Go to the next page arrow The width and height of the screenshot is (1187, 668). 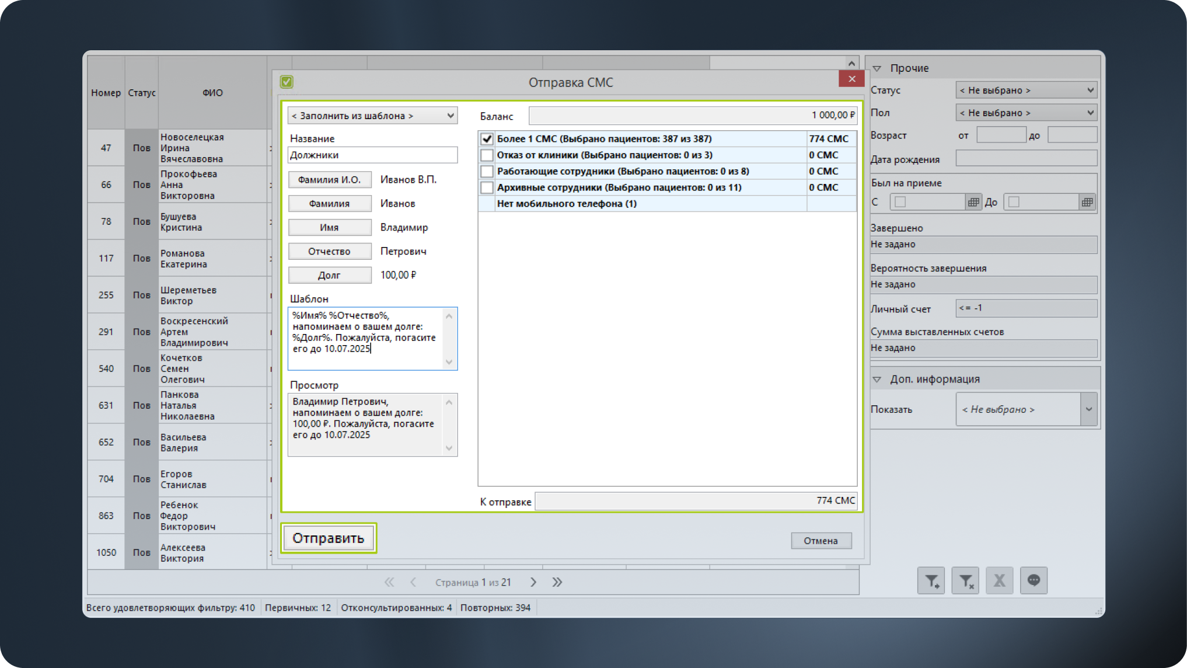click(x=533, y=582)
